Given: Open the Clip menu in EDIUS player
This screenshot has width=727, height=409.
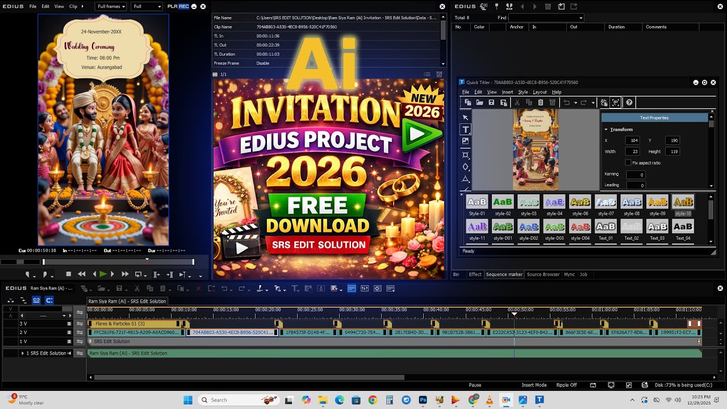Looking at the screenshot, I should [x=73, y=6].
